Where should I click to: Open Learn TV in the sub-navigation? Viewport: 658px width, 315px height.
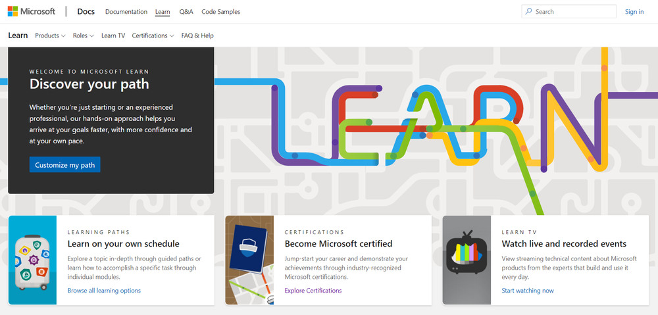point(113,36)
